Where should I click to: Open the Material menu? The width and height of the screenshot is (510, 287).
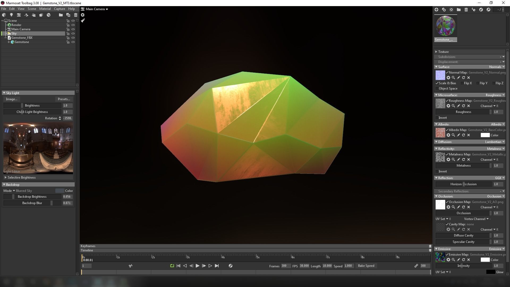[x=45, y=9]
